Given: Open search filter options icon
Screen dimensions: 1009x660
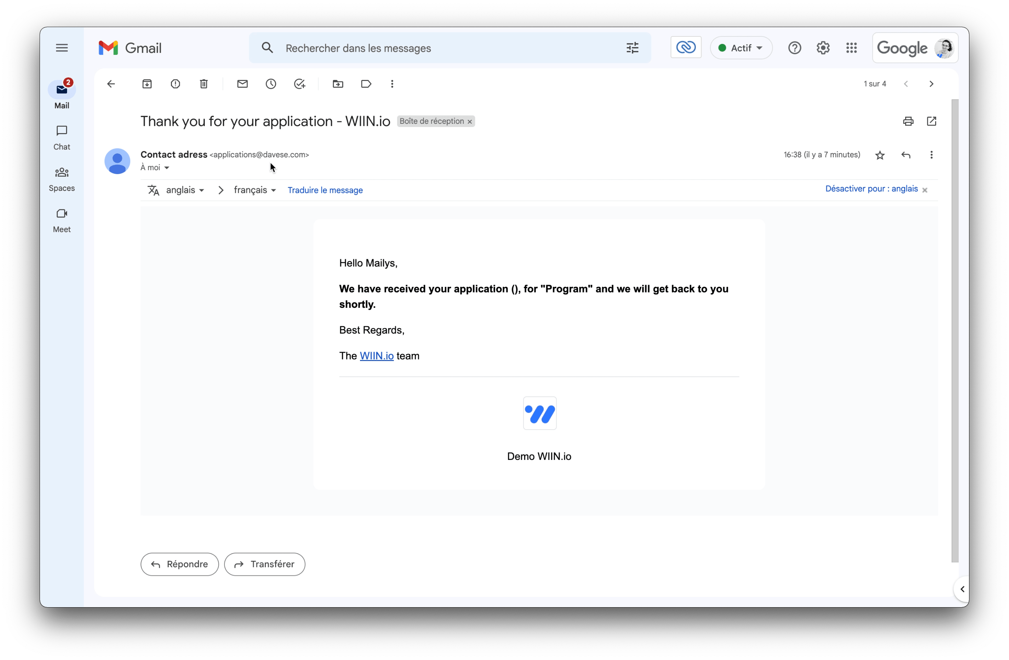Looking at the screenshot, I should click(632, 48).
